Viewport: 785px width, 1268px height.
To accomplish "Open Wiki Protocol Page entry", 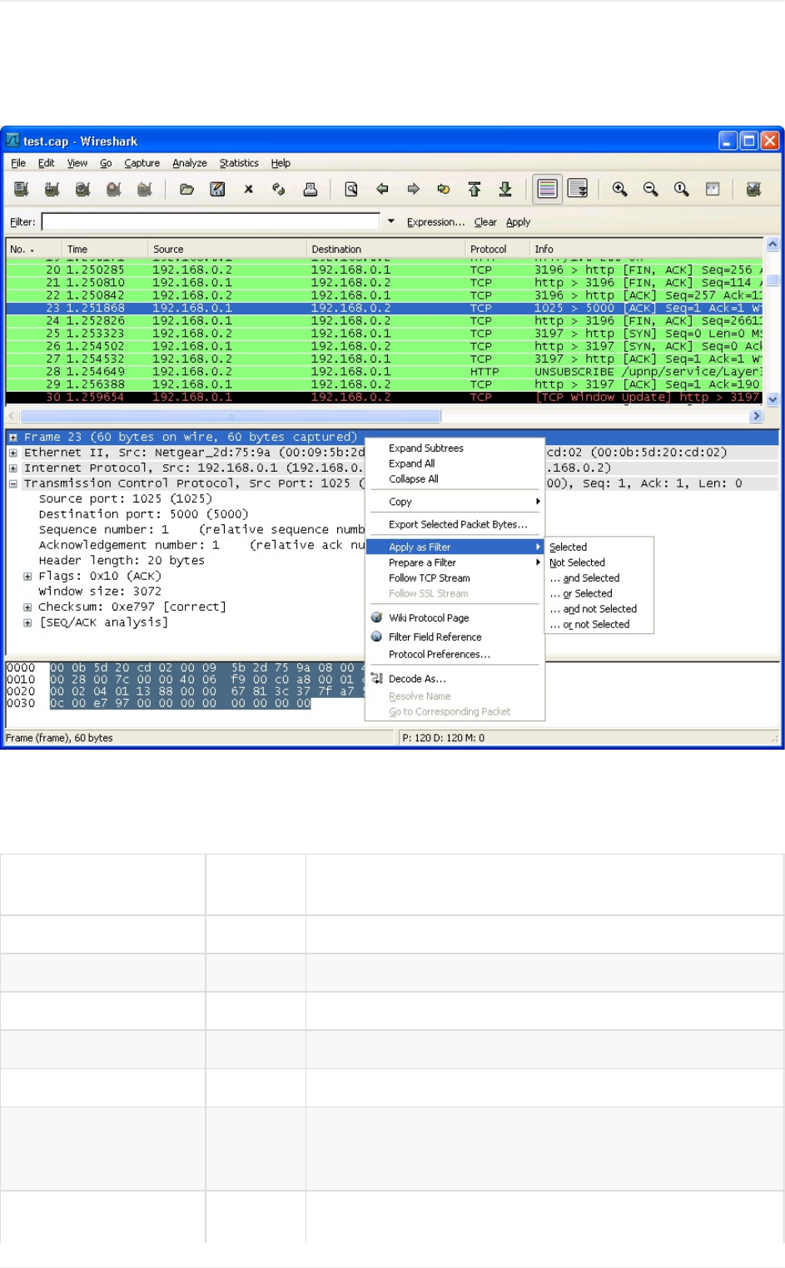I will tap(455, 618).
